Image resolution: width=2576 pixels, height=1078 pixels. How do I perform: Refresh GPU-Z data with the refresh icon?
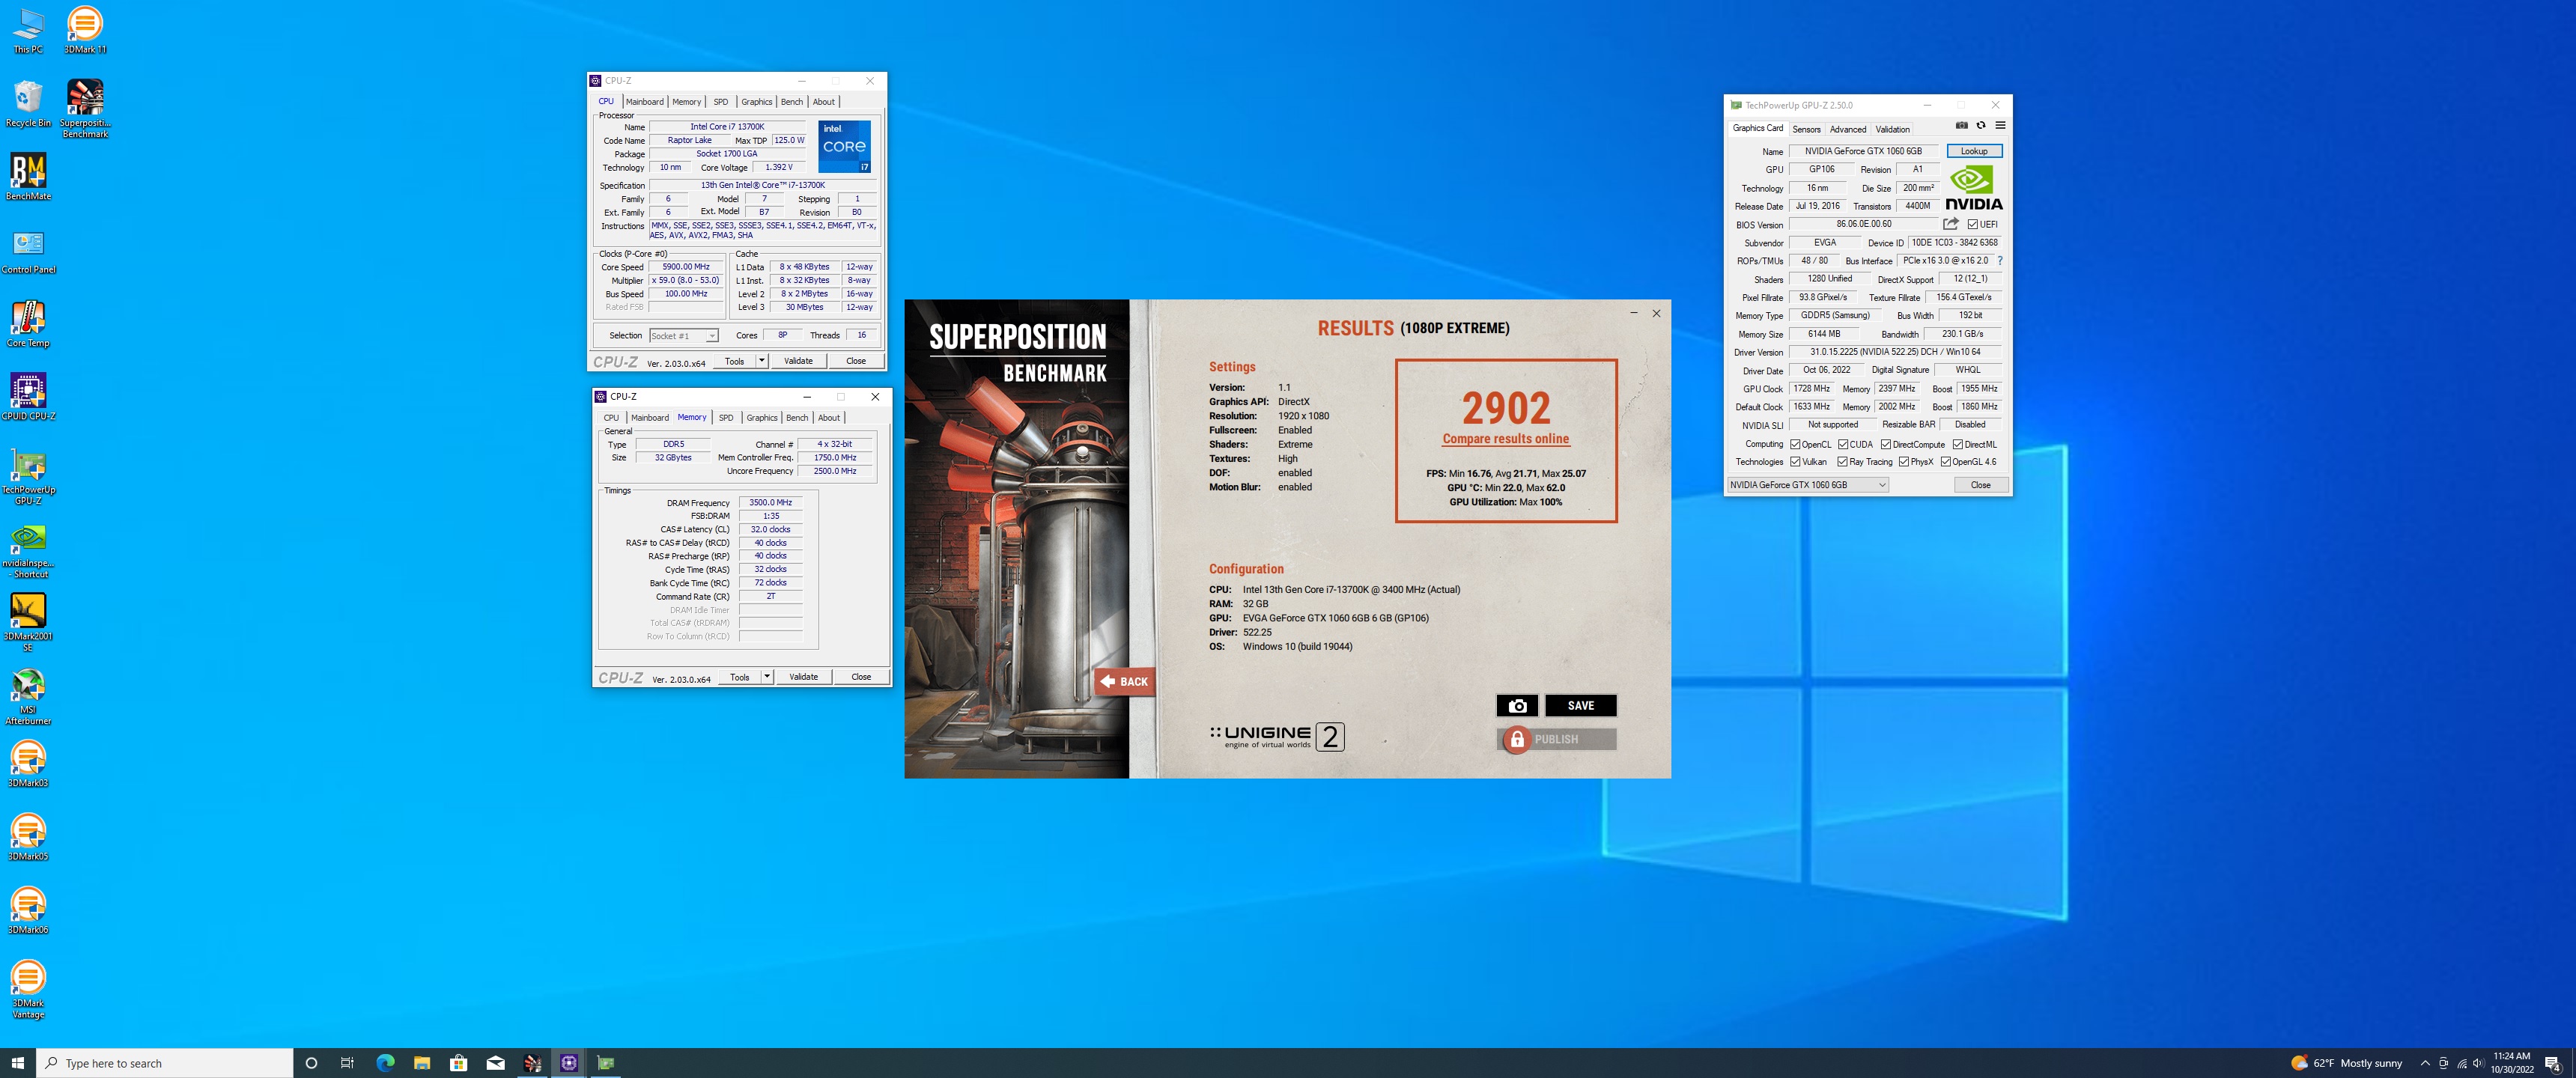coord(1980,126)
